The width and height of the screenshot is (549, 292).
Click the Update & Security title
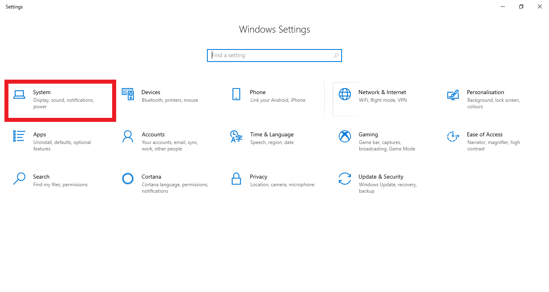coord(381,177)
